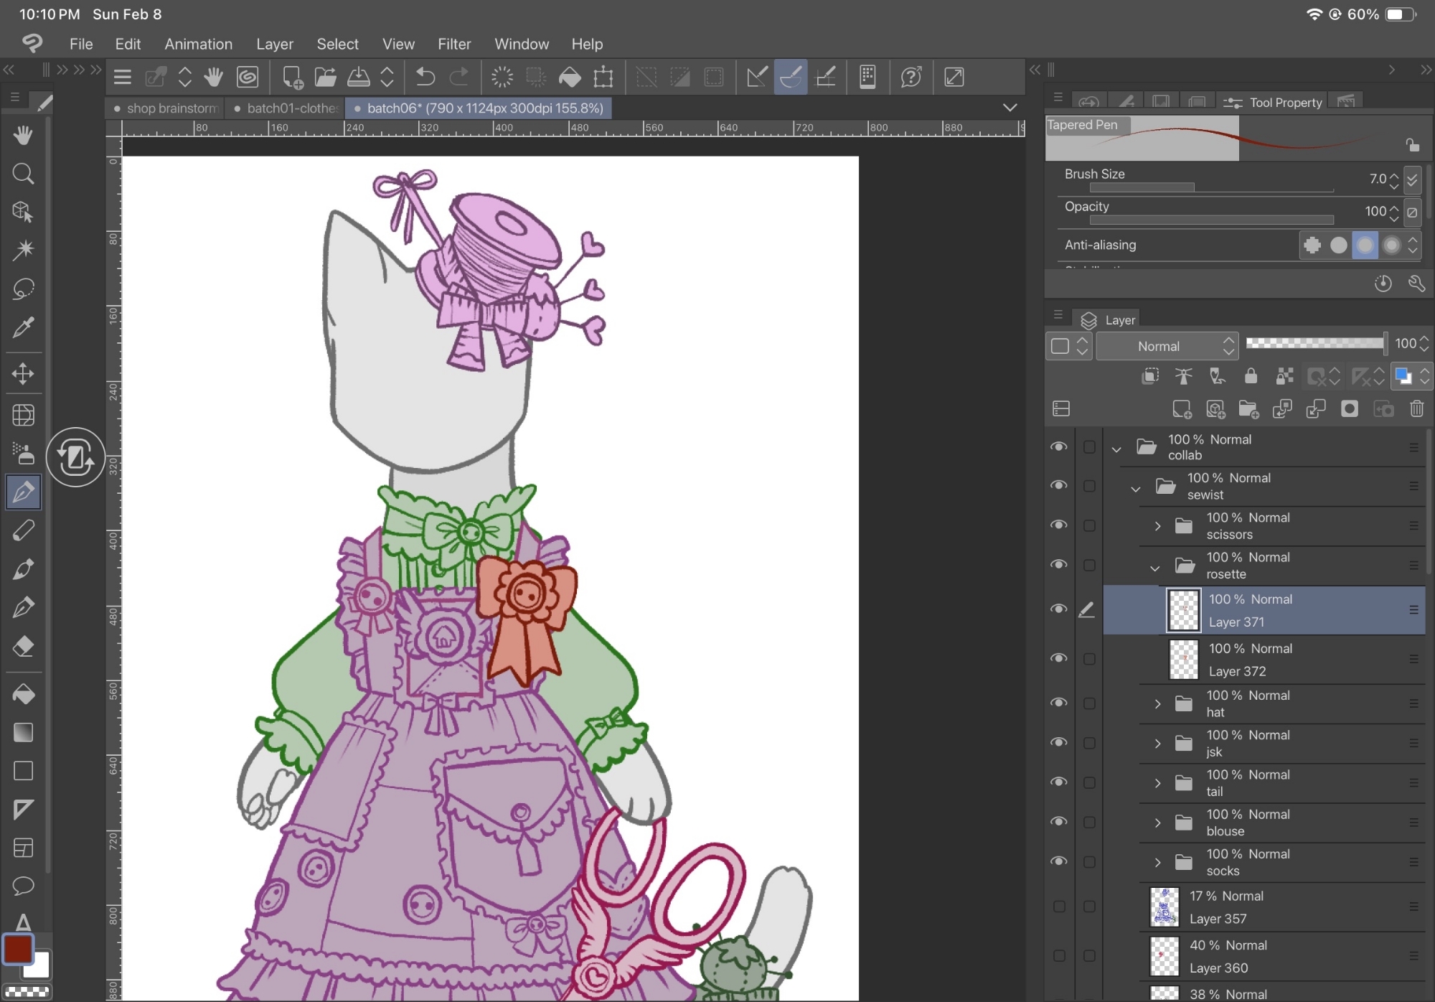
Task: Select the Eraser tool in left toolbar
Action: 23,646
